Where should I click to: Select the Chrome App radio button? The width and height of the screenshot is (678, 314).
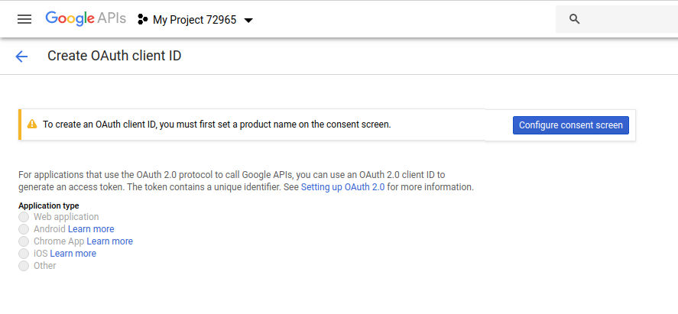24,241
